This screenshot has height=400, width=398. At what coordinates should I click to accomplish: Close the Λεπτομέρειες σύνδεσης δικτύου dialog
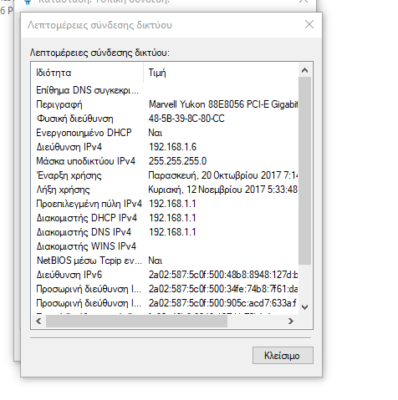309,24
